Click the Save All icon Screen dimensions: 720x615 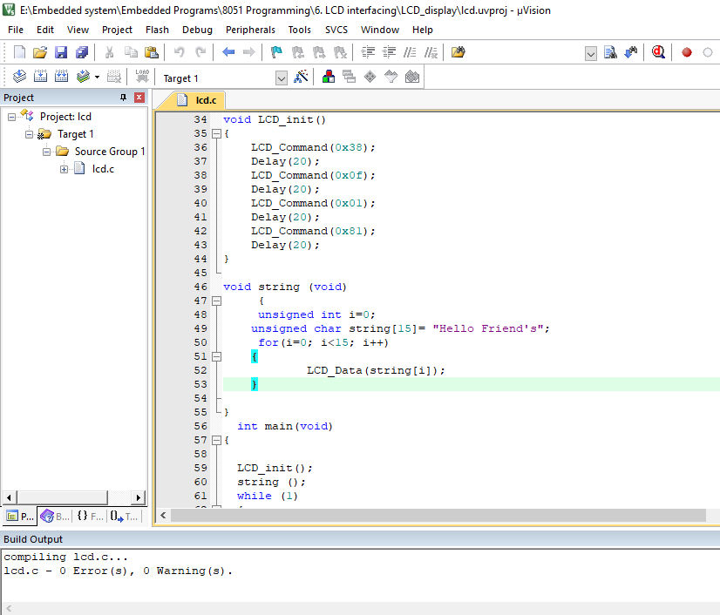[x=82, y=52]
